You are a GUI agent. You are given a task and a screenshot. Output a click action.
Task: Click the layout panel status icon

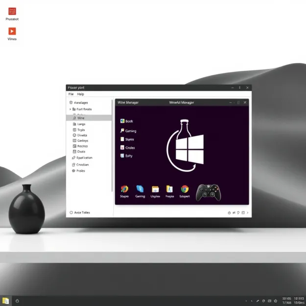(243, 212)
